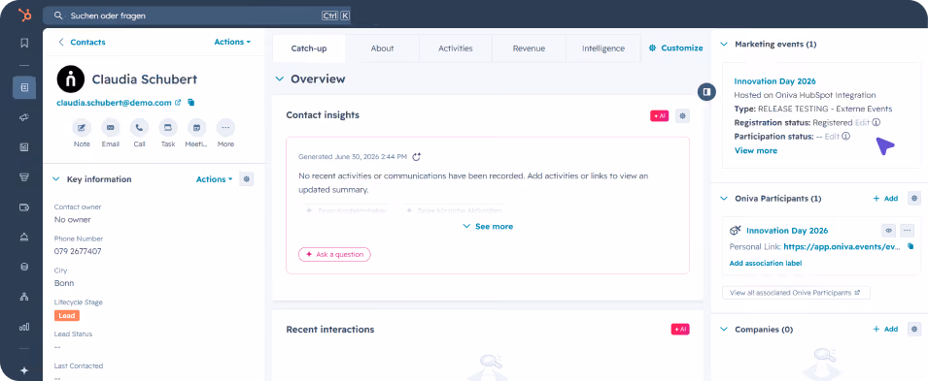
Task: Click the phone number 079 2677407
Action: click(x=78, y=251)
